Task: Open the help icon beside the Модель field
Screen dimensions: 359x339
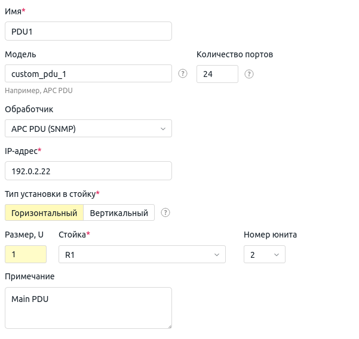Action: tap(182, 73)
